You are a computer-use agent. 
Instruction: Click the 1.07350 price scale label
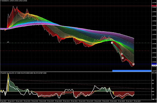coord(154,48)
